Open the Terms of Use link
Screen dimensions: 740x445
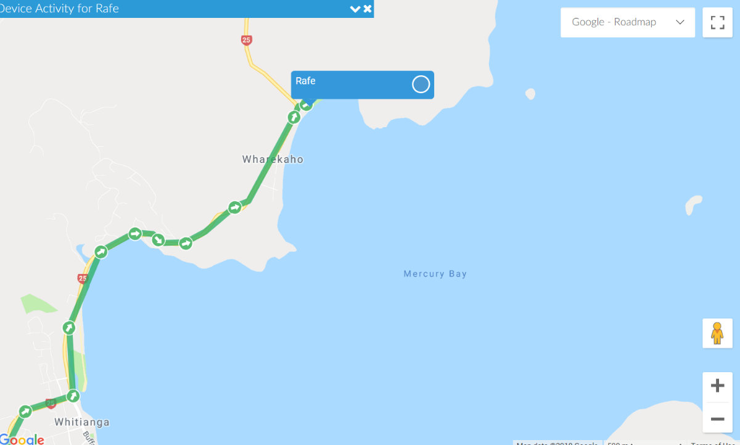pos(715,443)
